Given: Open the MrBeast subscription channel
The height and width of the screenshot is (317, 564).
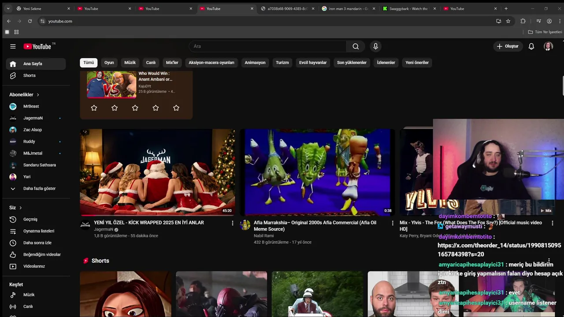Looking at the screenshot, I should [36, 106].
